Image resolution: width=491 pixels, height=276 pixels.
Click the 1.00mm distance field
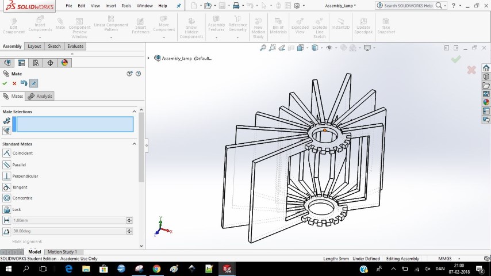[70, 220]
